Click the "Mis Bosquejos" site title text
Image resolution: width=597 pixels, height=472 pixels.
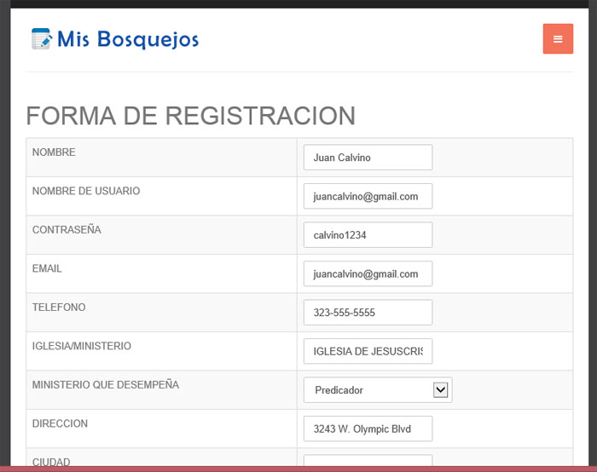(128, 39)
